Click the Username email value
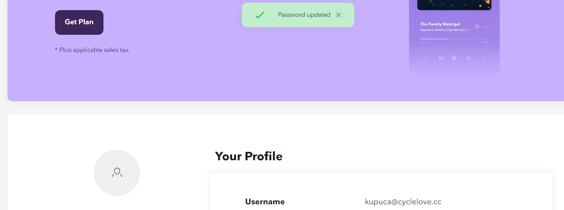The height and width of the screenshot is (210, 564). [403, 202]
